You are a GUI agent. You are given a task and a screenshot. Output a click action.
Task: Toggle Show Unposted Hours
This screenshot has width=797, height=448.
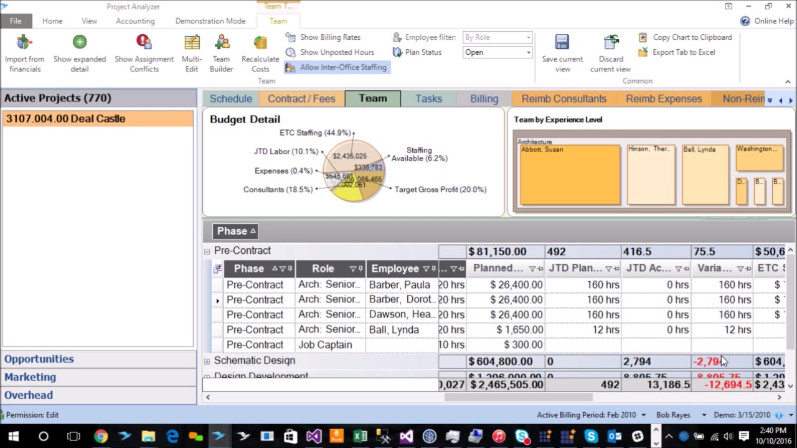coord(329,52)
